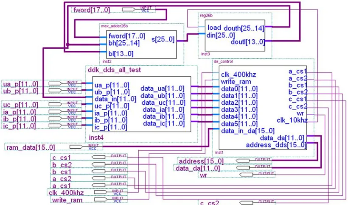
Task: Click the address_dds[15..0] port
Action: [x=276, y=145]
